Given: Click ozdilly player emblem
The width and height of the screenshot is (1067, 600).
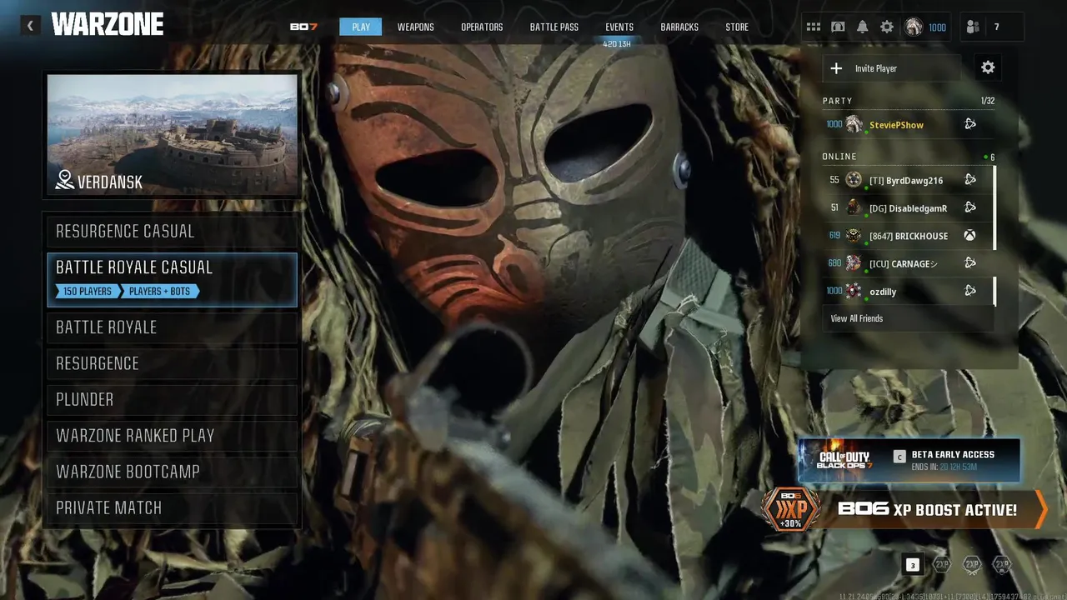Looking at the screenshot, I should click(854, 291).
